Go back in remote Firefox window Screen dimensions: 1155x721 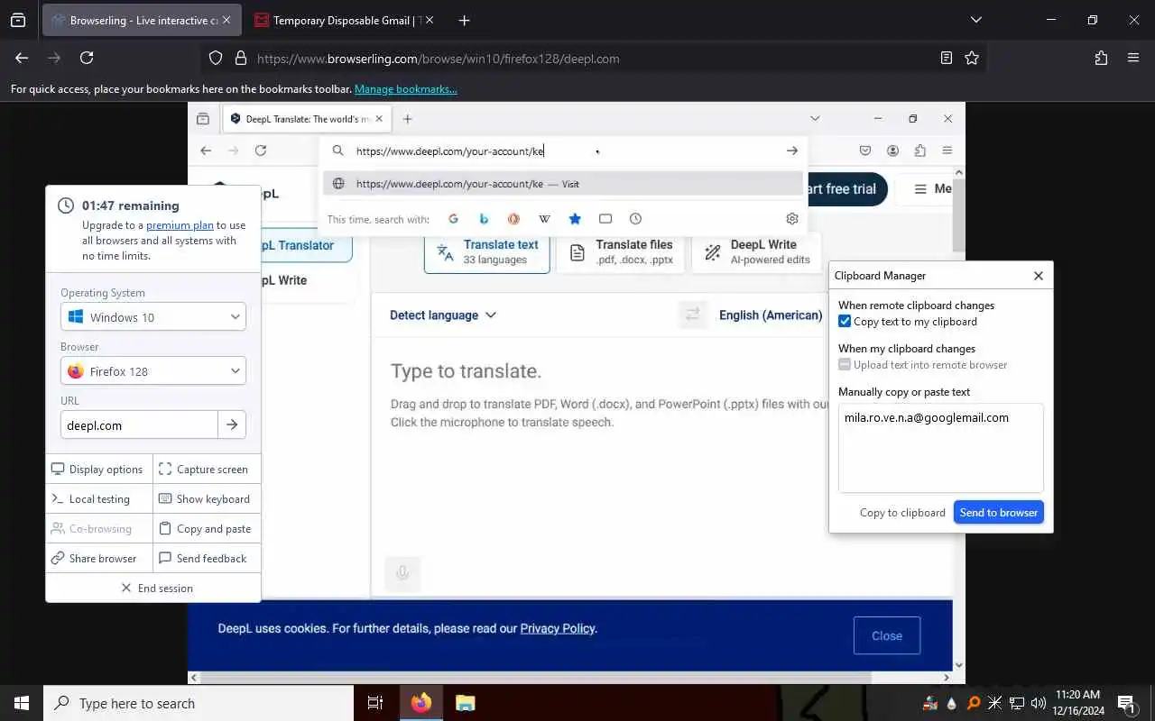click(x=206, y=151)
